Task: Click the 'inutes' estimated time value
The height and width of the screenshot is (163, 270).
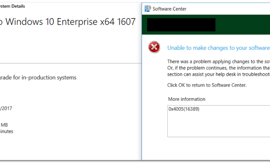Action: (7, 131)
